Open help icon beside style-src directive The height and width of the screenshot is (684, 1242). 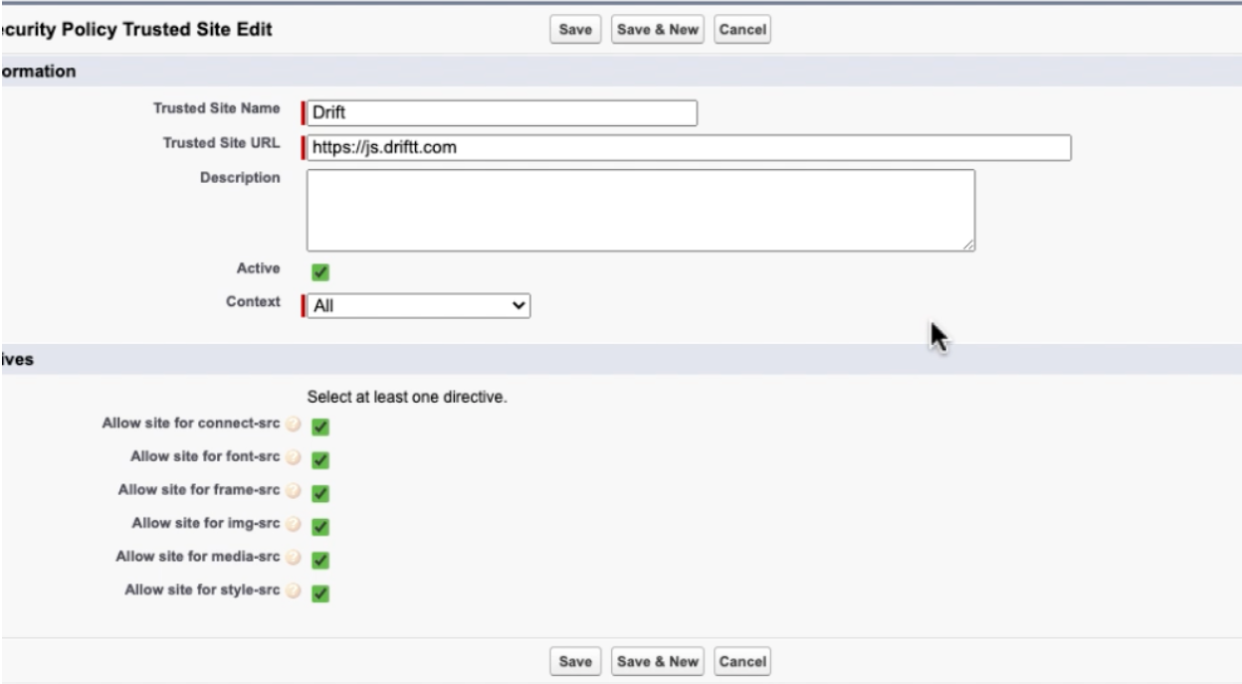click(x=294, y=591)
